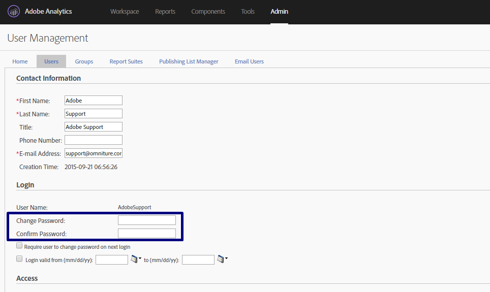Open the Workspace menu
490x292 pixels.
125,12
